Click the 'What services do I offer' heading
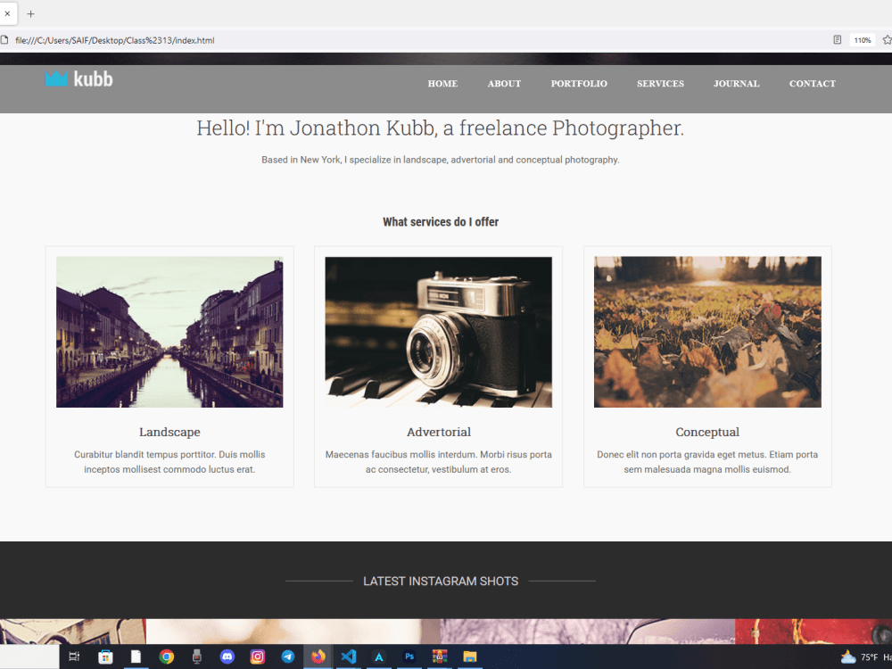Viewport: 892px width, 669px height. [441, 222]
